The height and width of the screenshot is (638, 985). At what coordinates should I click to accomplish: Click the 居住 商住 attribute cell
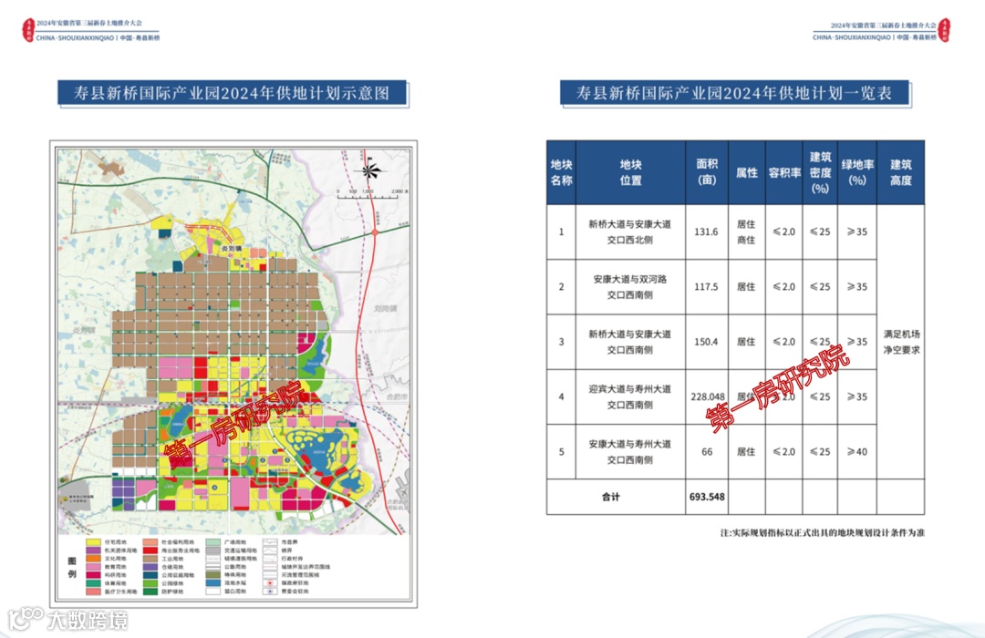tap(746, 232)
